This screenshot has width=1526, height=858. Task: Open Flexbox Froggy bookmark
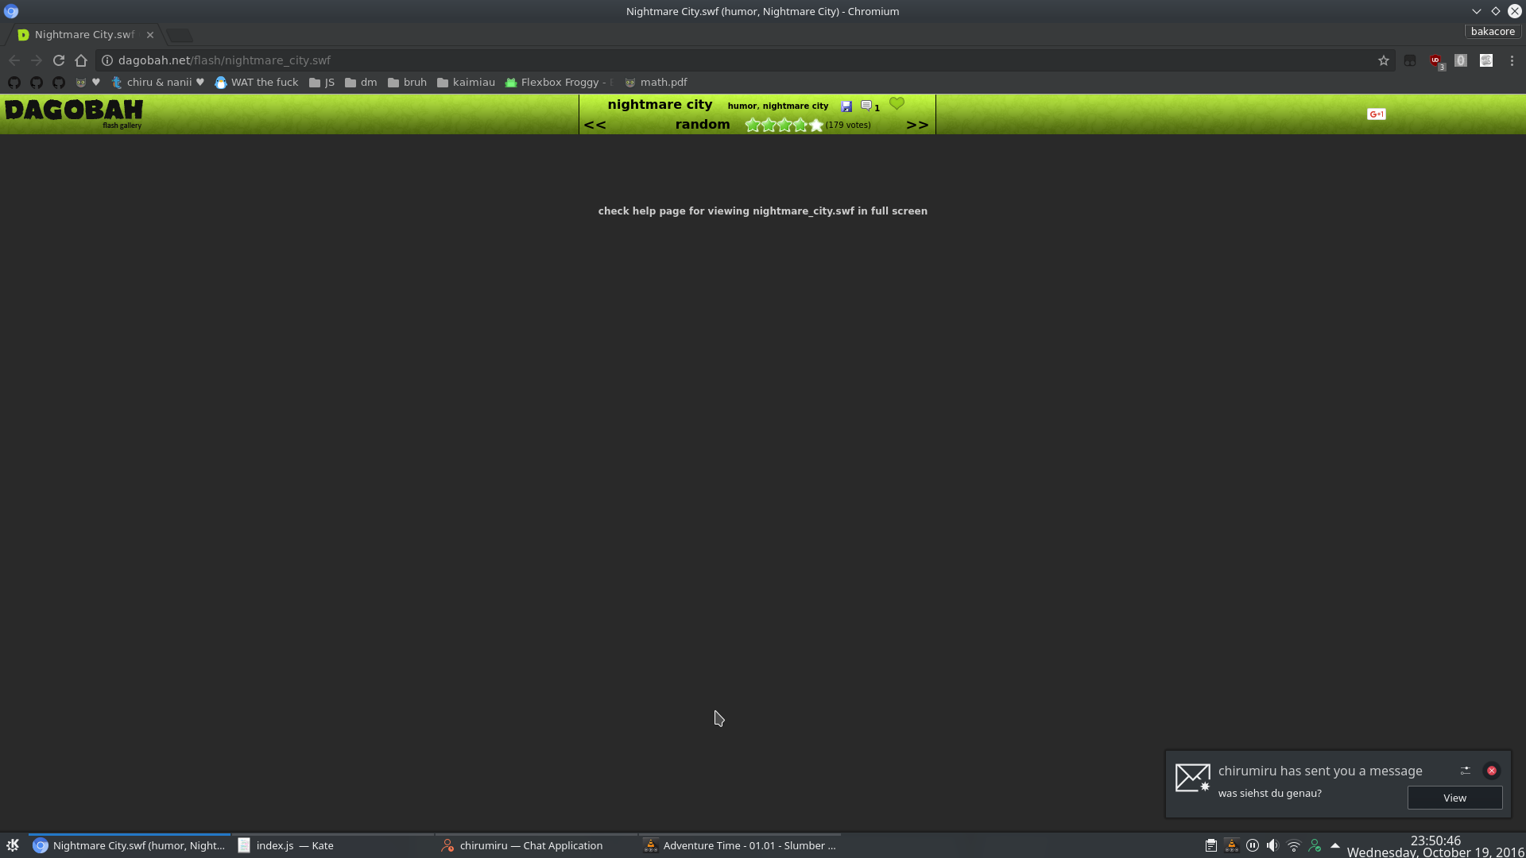[x=560, y=83]
